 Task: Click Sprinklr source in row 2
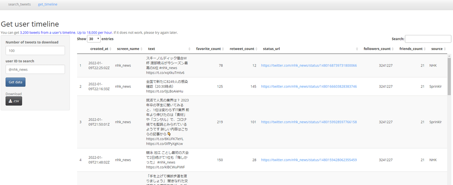click(x=435, y=86)
